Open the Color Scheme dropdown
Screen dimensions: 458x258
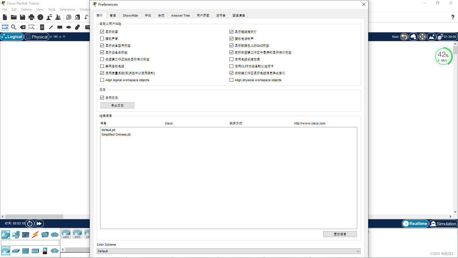pos(228,251)
